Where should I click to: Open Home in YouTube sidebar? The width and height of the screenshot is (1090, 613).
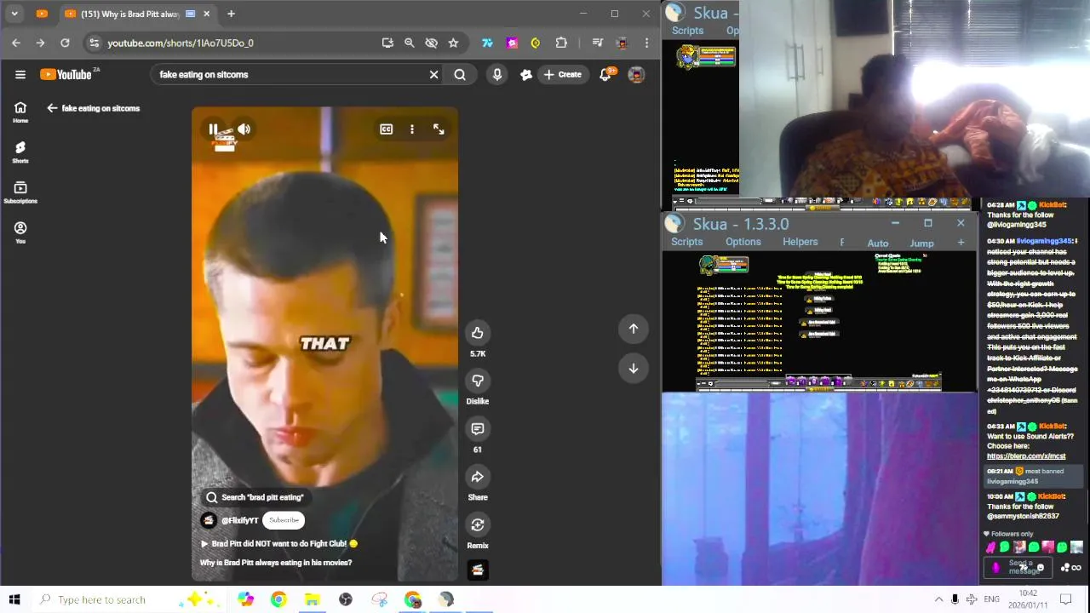20,112
